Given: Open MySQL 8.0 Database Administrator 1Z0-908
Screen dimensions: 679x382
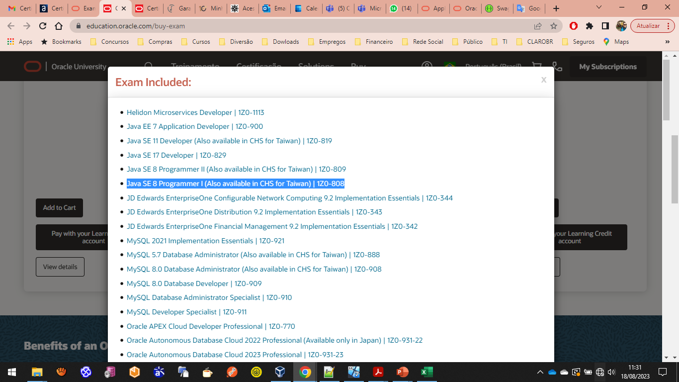Looking at the screenshot, I should (254, 269).
